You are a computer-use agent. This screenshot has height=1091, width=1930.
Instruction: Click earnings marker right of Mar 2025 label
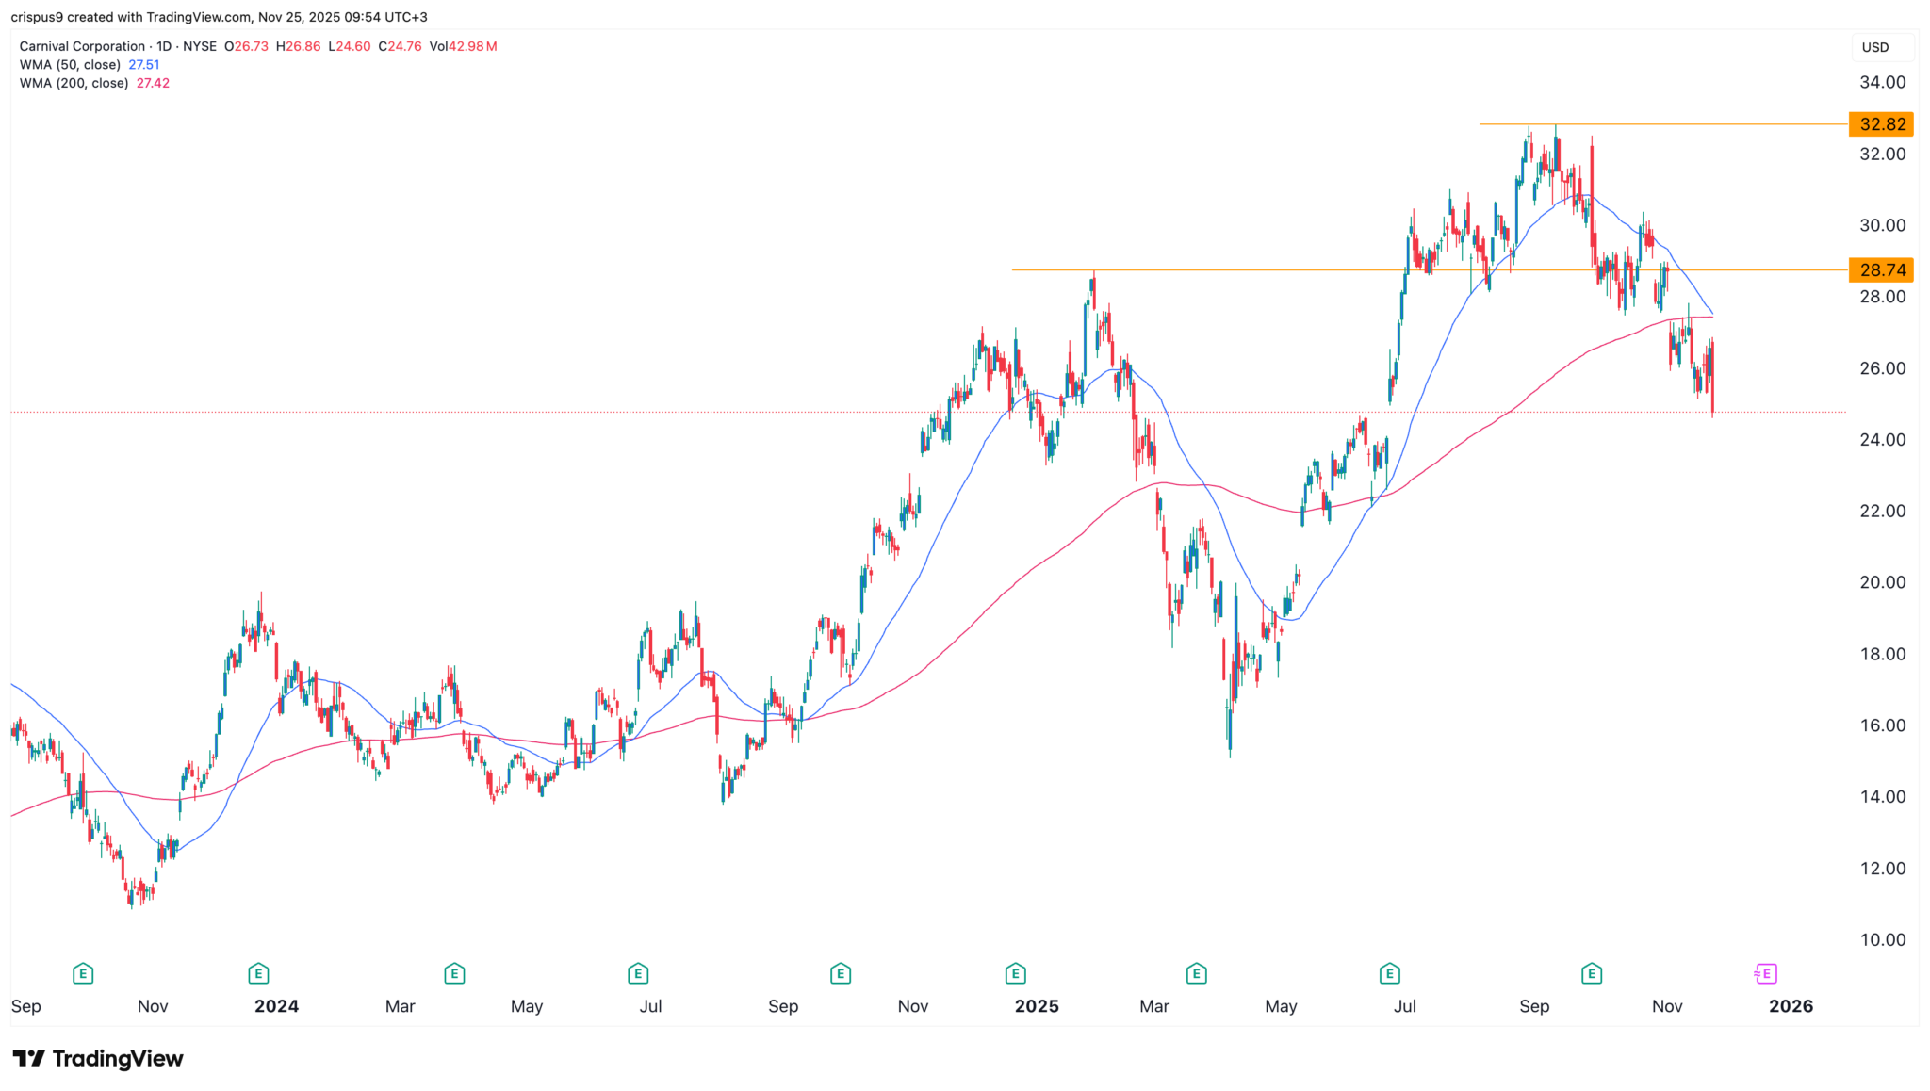[1196, 973]
